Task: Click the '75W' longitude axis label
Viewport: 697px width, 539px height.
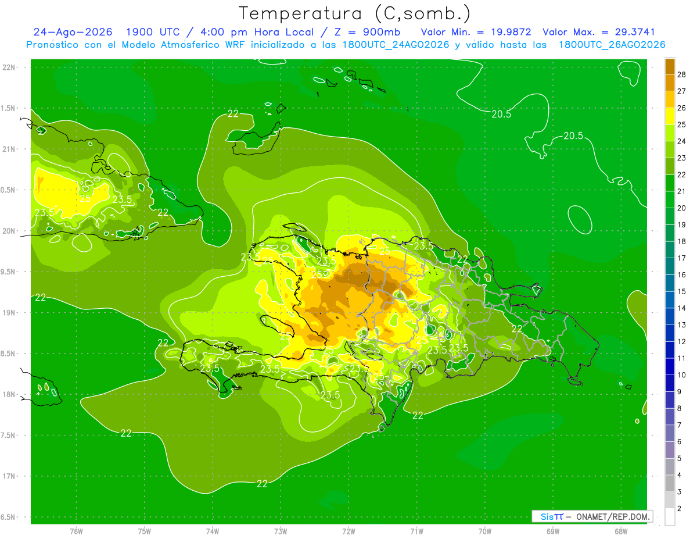Action: click(145, 531)
